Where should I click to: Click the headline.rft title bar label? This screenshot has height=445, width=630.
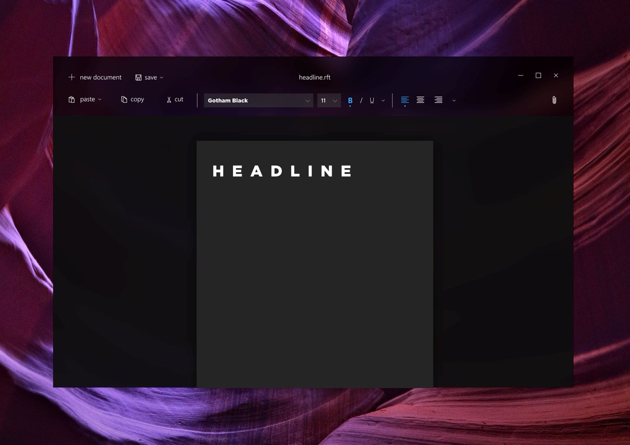pos(314,77)
